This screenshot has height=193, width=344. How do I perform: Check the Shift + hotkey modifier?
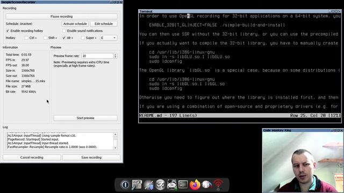click(x=45, y=38)
